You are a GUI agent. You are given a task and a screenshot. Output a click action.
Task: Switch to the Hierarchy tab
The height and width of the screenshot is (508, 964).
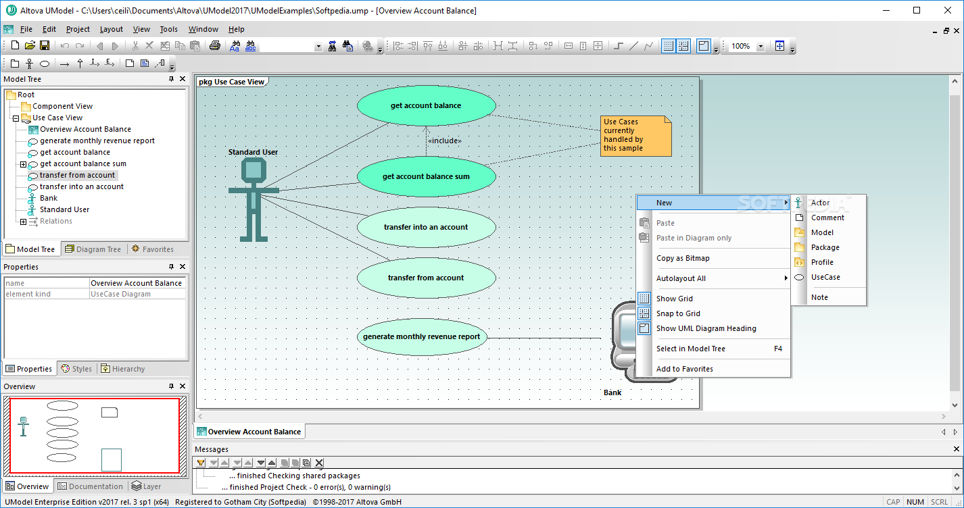[x=122, y=369]
